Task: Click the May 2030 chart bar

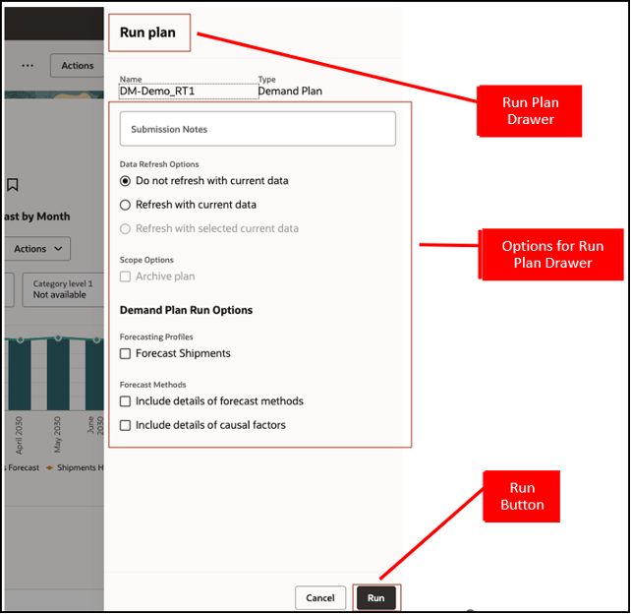Action: point(58,374)
